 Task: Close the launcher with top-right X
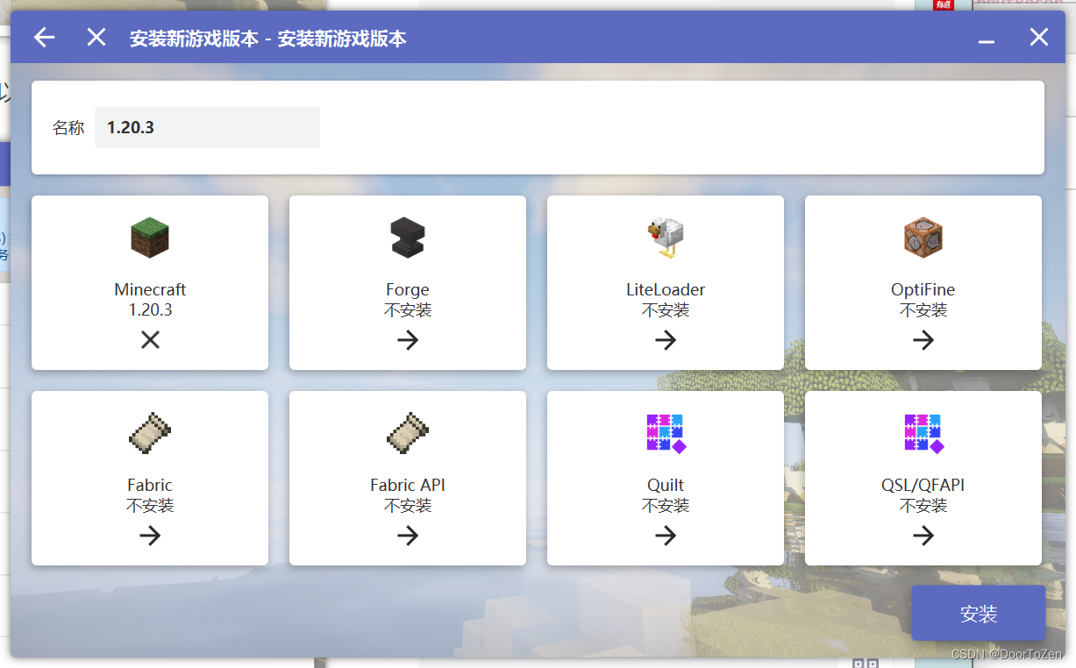[1039, 37]
